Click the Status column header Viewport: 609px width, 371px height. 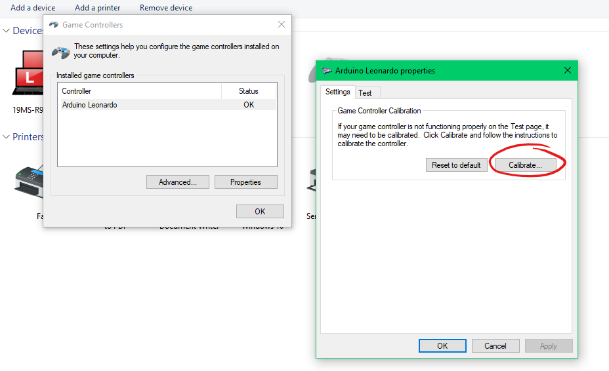pyautogui.click(x=249, y=91)
